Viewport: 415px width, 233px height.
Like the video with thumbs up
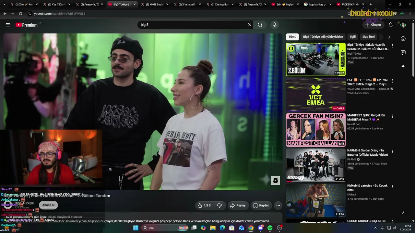204,205
